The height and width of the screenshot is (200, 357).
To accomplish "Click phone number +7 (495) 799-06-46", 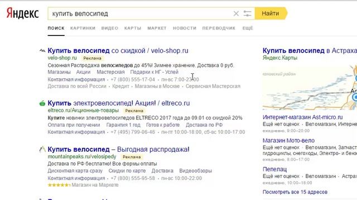I will click(x=133, y=132).
